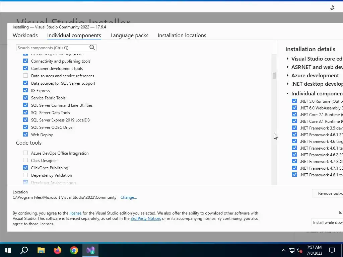Uncheck Connectivity and publishing tools
Viewport: 343px width, 257px height.
[x=25, y=61]
